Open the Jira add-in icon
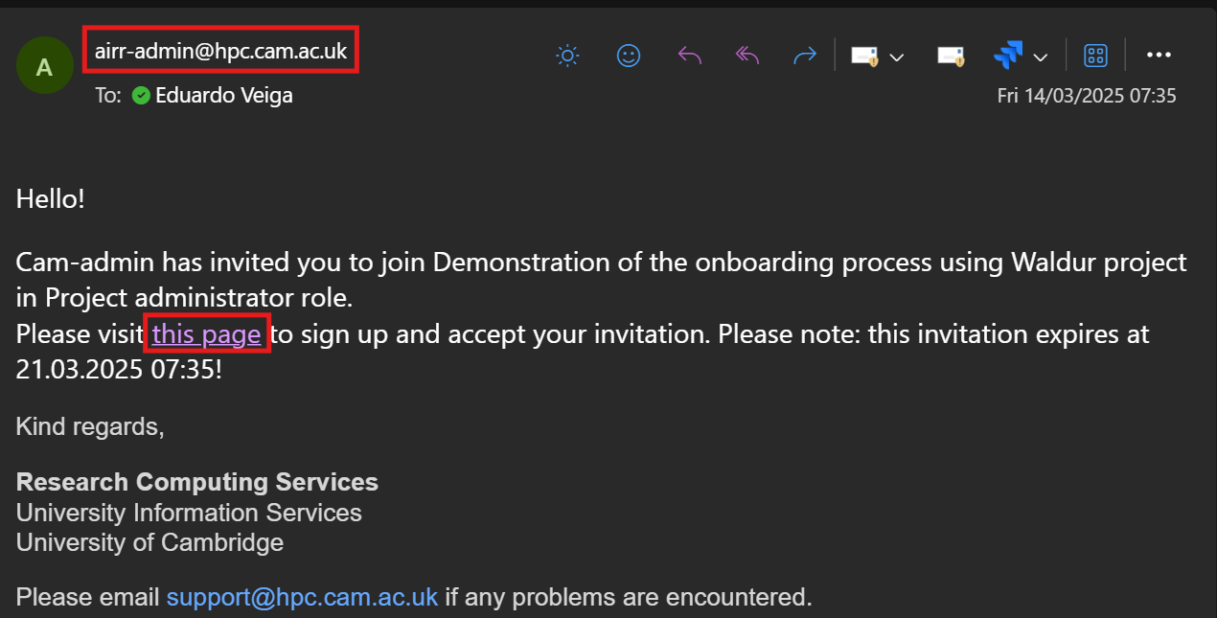 tap(1008, 56)
